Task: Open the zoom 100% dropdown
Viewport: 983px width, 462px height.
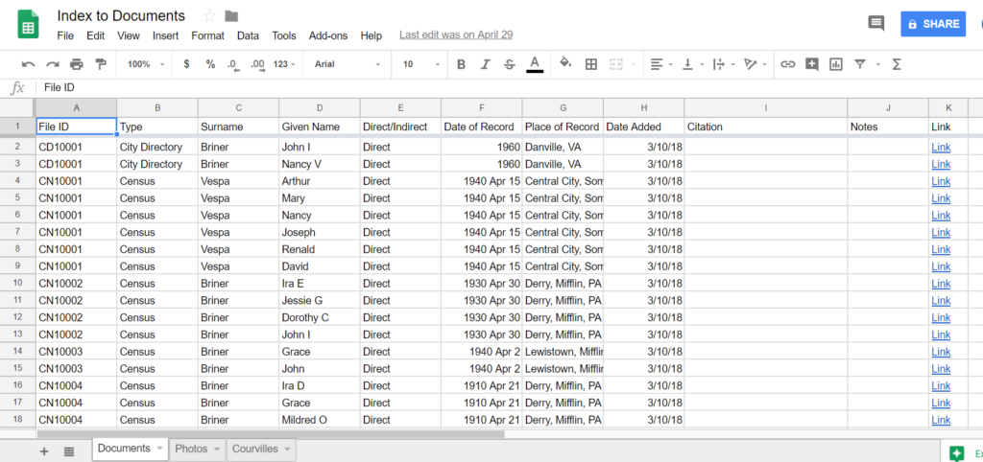Action: (146, 64)
